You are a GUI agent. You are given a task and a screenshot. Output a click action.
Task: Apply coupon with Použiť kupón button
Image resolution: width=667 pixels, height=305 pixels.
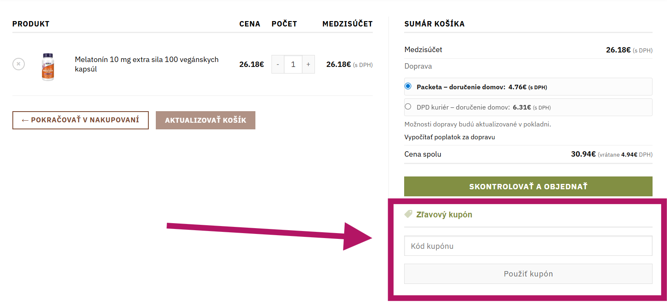(x=528, y=274)
